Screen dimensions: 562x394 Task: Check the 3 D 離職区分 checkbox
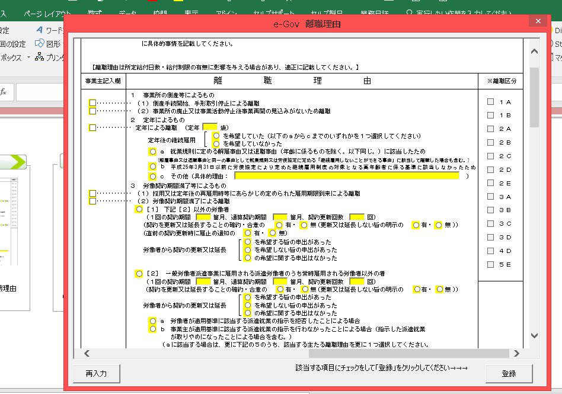click(491, 238)
